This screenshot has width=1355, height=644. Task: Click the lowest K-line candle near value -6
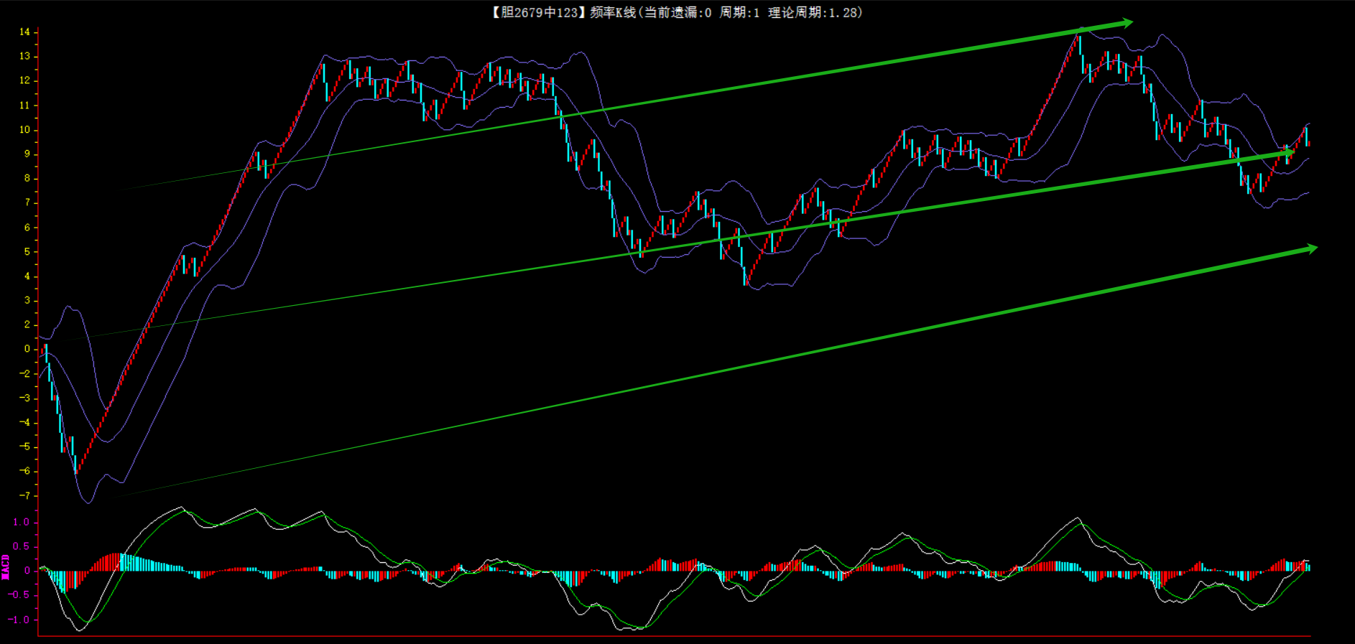[75, 465]
